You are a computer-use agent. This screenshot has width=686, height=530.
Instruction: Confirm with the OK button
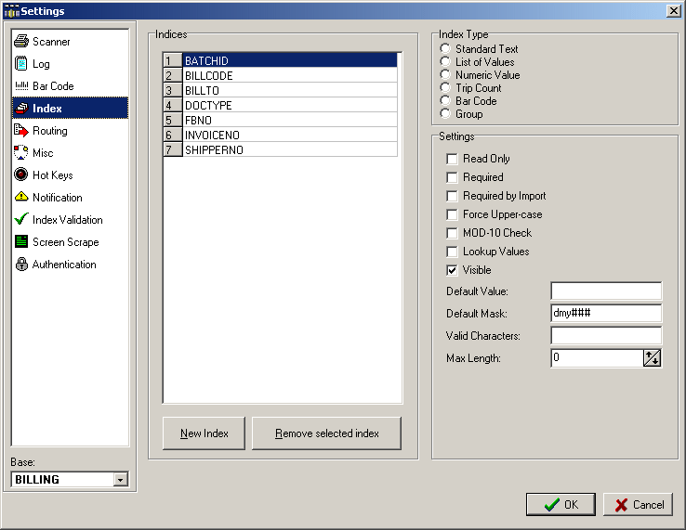pos(561,505)
